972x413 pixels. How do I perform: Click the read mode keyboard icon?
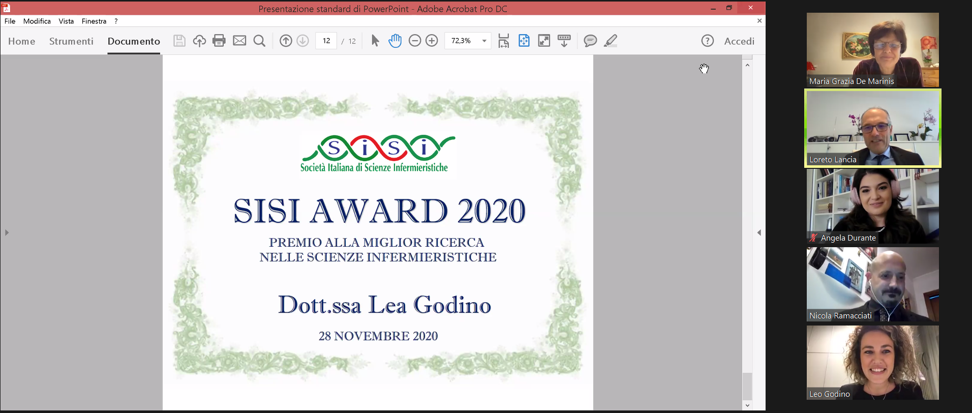pos(564,41)
